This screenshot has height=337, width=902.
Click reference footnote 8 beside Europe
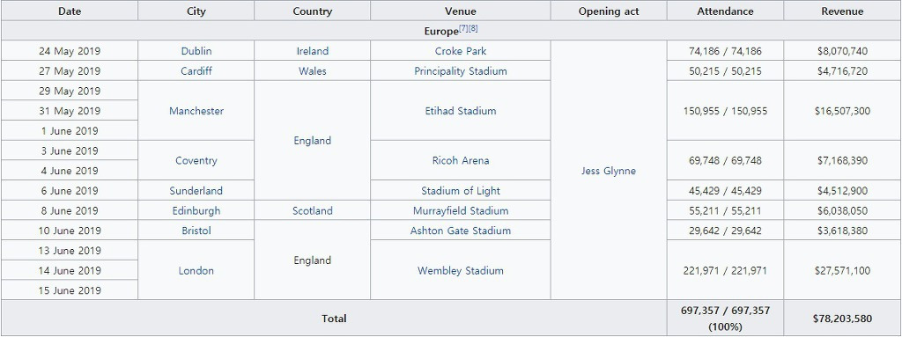473,28
